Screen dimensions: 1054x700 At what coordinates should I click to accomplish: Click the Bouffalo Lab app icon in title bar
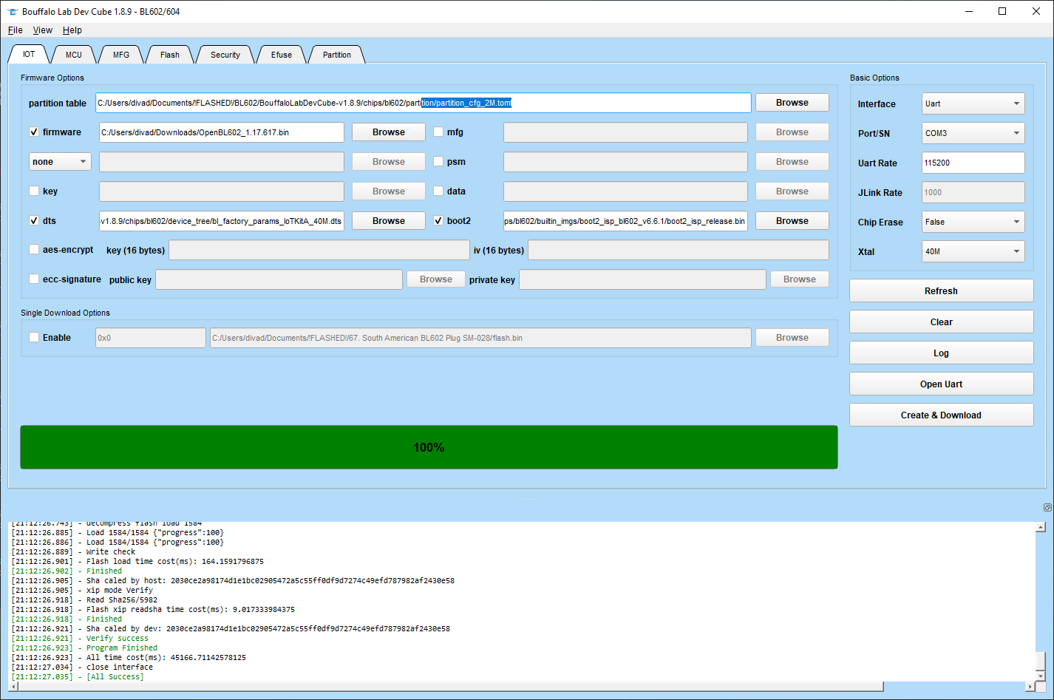click(x=12, y=11)
